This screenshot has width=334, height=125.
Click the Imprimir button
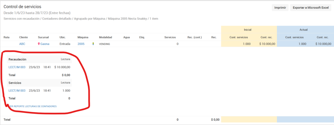(x=280, y=8)
